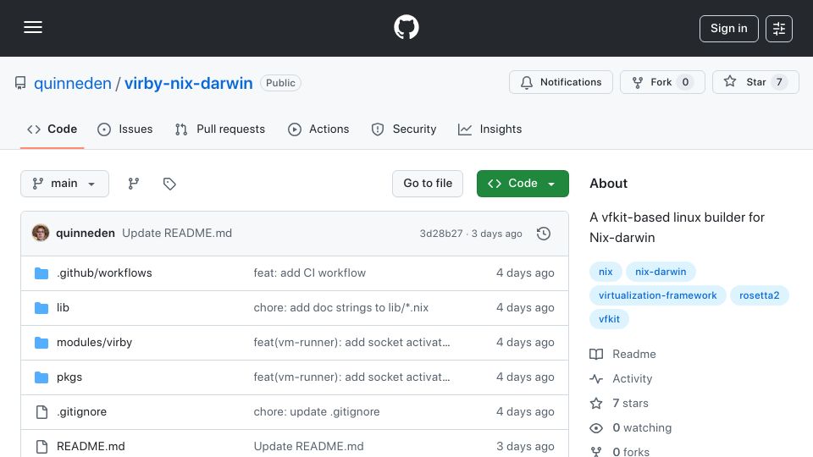The height and width of the screenshot is (457, 813).
Task: Open commit 'chore: update .gitignore'
Action: (316, 412)
